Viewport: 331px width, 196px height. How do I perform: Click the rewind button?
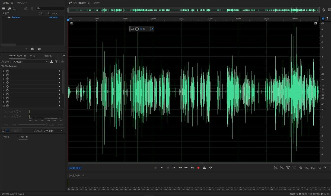coord(180,168)
